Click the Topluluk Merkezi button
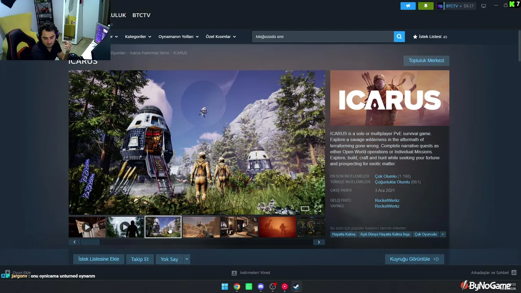 (x=426, y=61)
